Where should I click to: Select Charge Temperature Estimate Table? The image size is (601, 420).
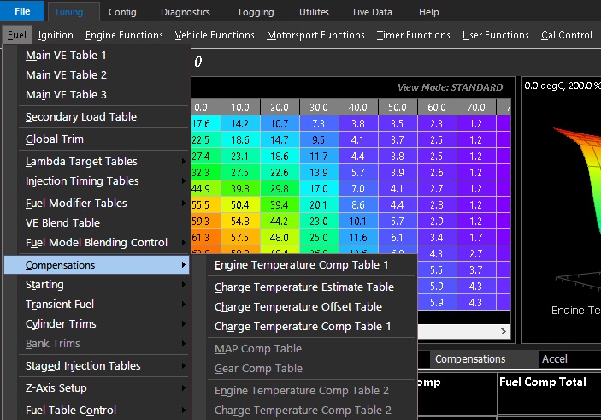304,287
